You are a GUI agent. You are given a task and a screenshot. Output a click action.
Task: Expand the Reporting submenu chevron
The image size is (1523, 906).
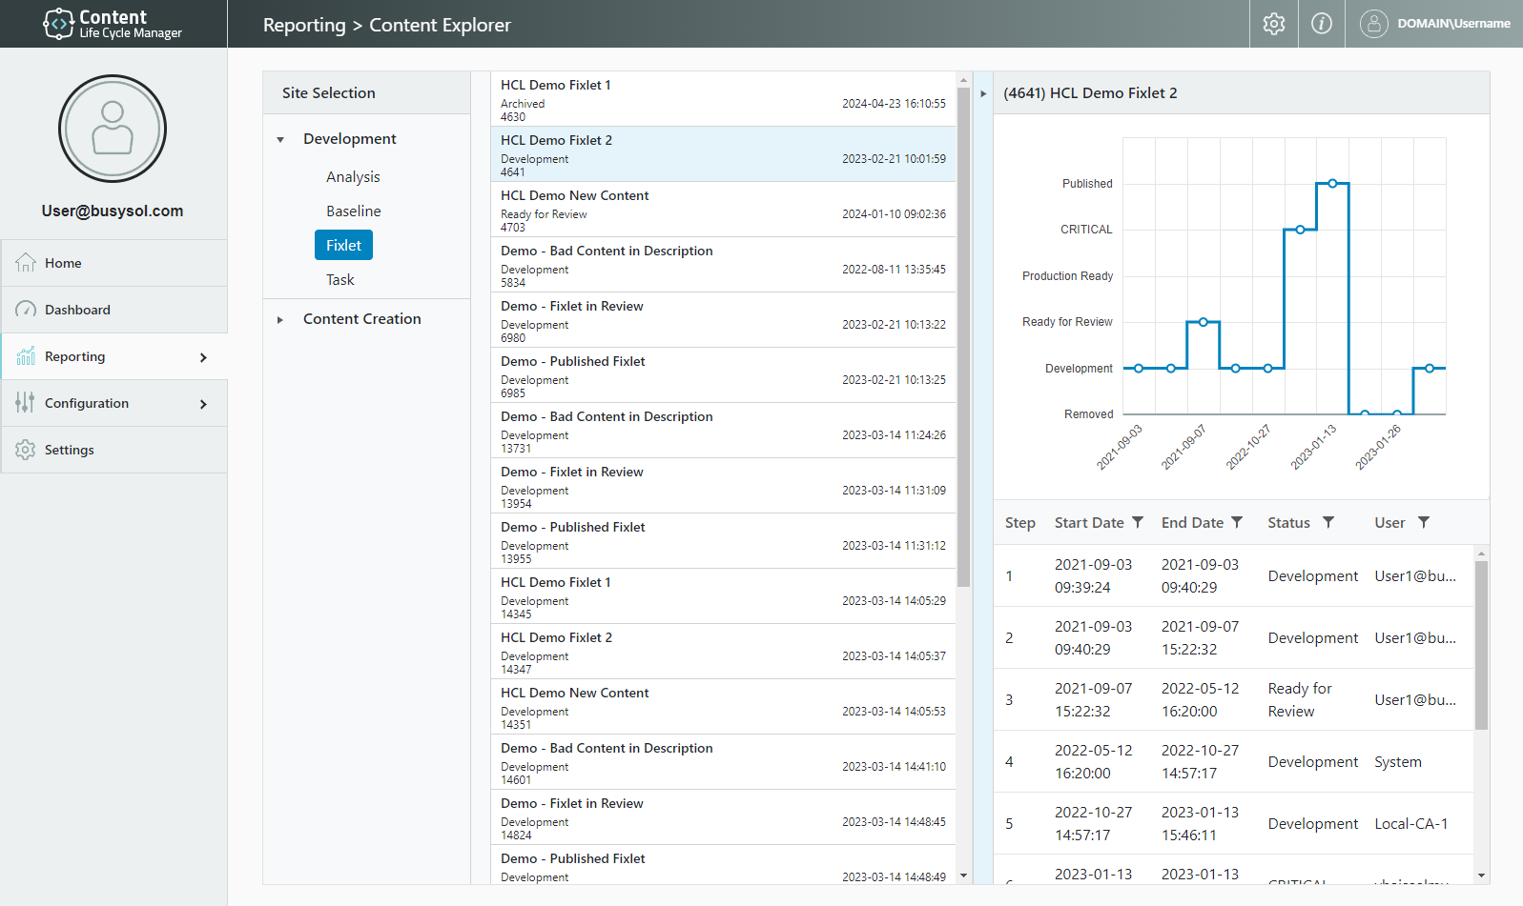coord(203,357)
